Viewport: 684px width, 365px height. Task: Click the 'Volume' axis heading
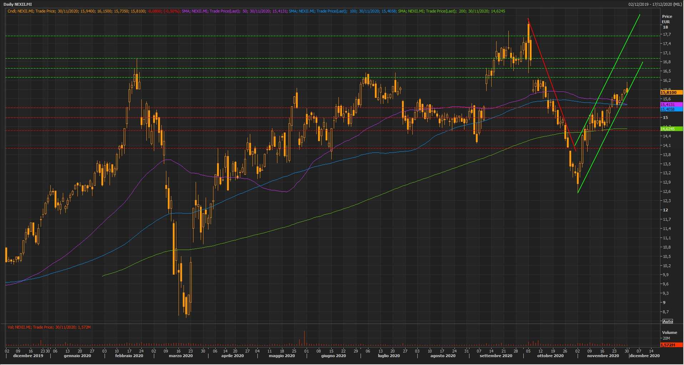click(669, 332)
